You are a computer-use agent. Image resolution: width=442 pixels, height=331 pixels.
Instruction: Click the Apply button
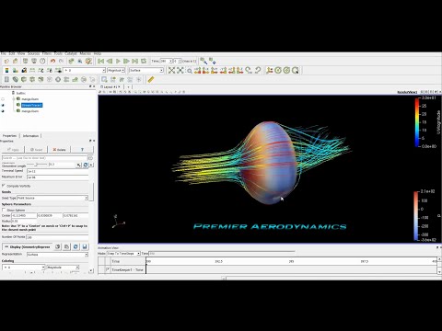(x=13, y=150)
